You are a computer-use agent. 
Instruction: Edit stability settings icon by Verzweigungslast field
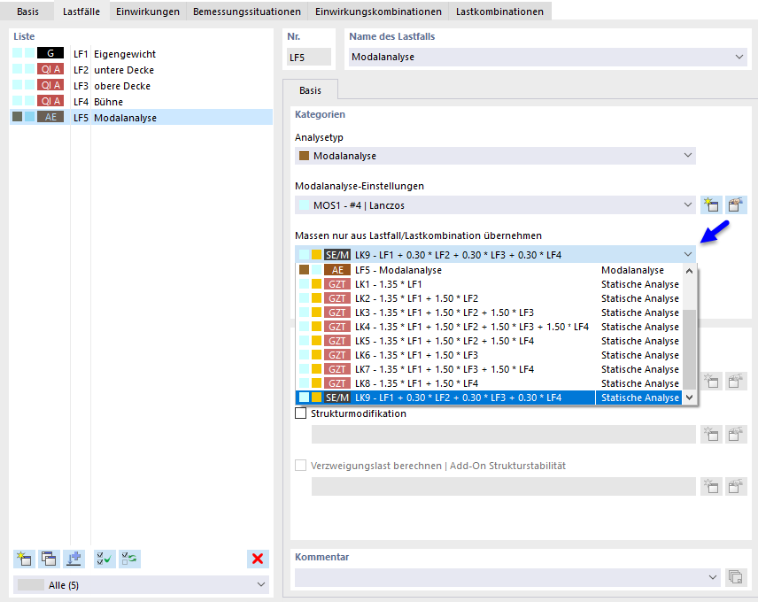tap(735, 486)
